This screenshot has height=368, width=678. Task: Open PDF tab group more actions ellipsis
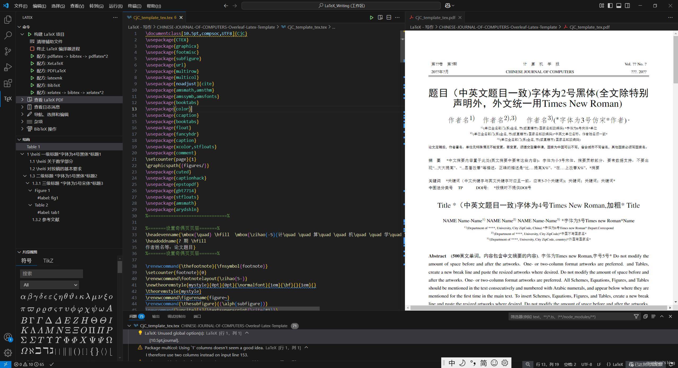click(x=670, y=17)
